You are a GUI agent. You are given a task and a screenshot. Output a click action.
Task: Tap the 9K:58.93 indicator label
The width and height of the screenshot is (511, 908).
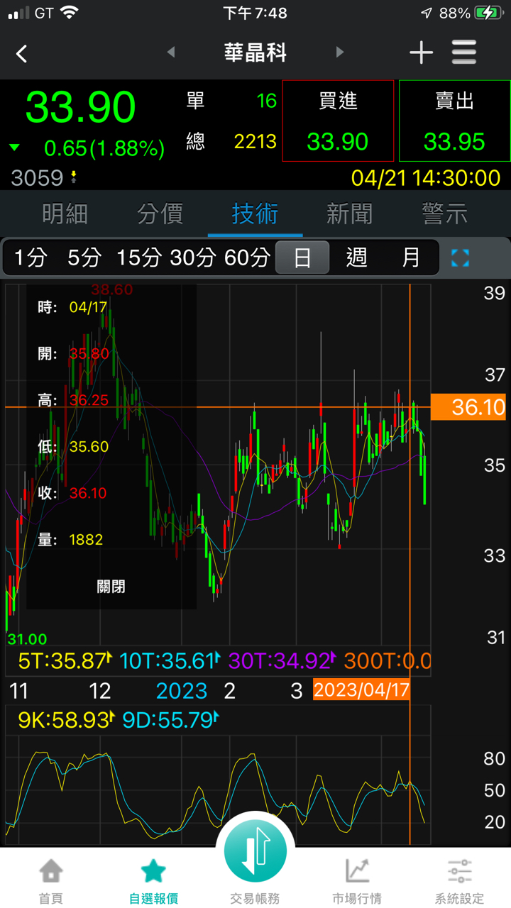[x=65, y=721]
